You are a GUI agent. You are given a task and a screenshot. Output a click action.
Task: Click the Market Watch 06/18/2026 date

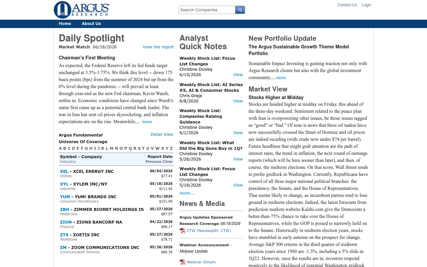click(x=105, y=47)
